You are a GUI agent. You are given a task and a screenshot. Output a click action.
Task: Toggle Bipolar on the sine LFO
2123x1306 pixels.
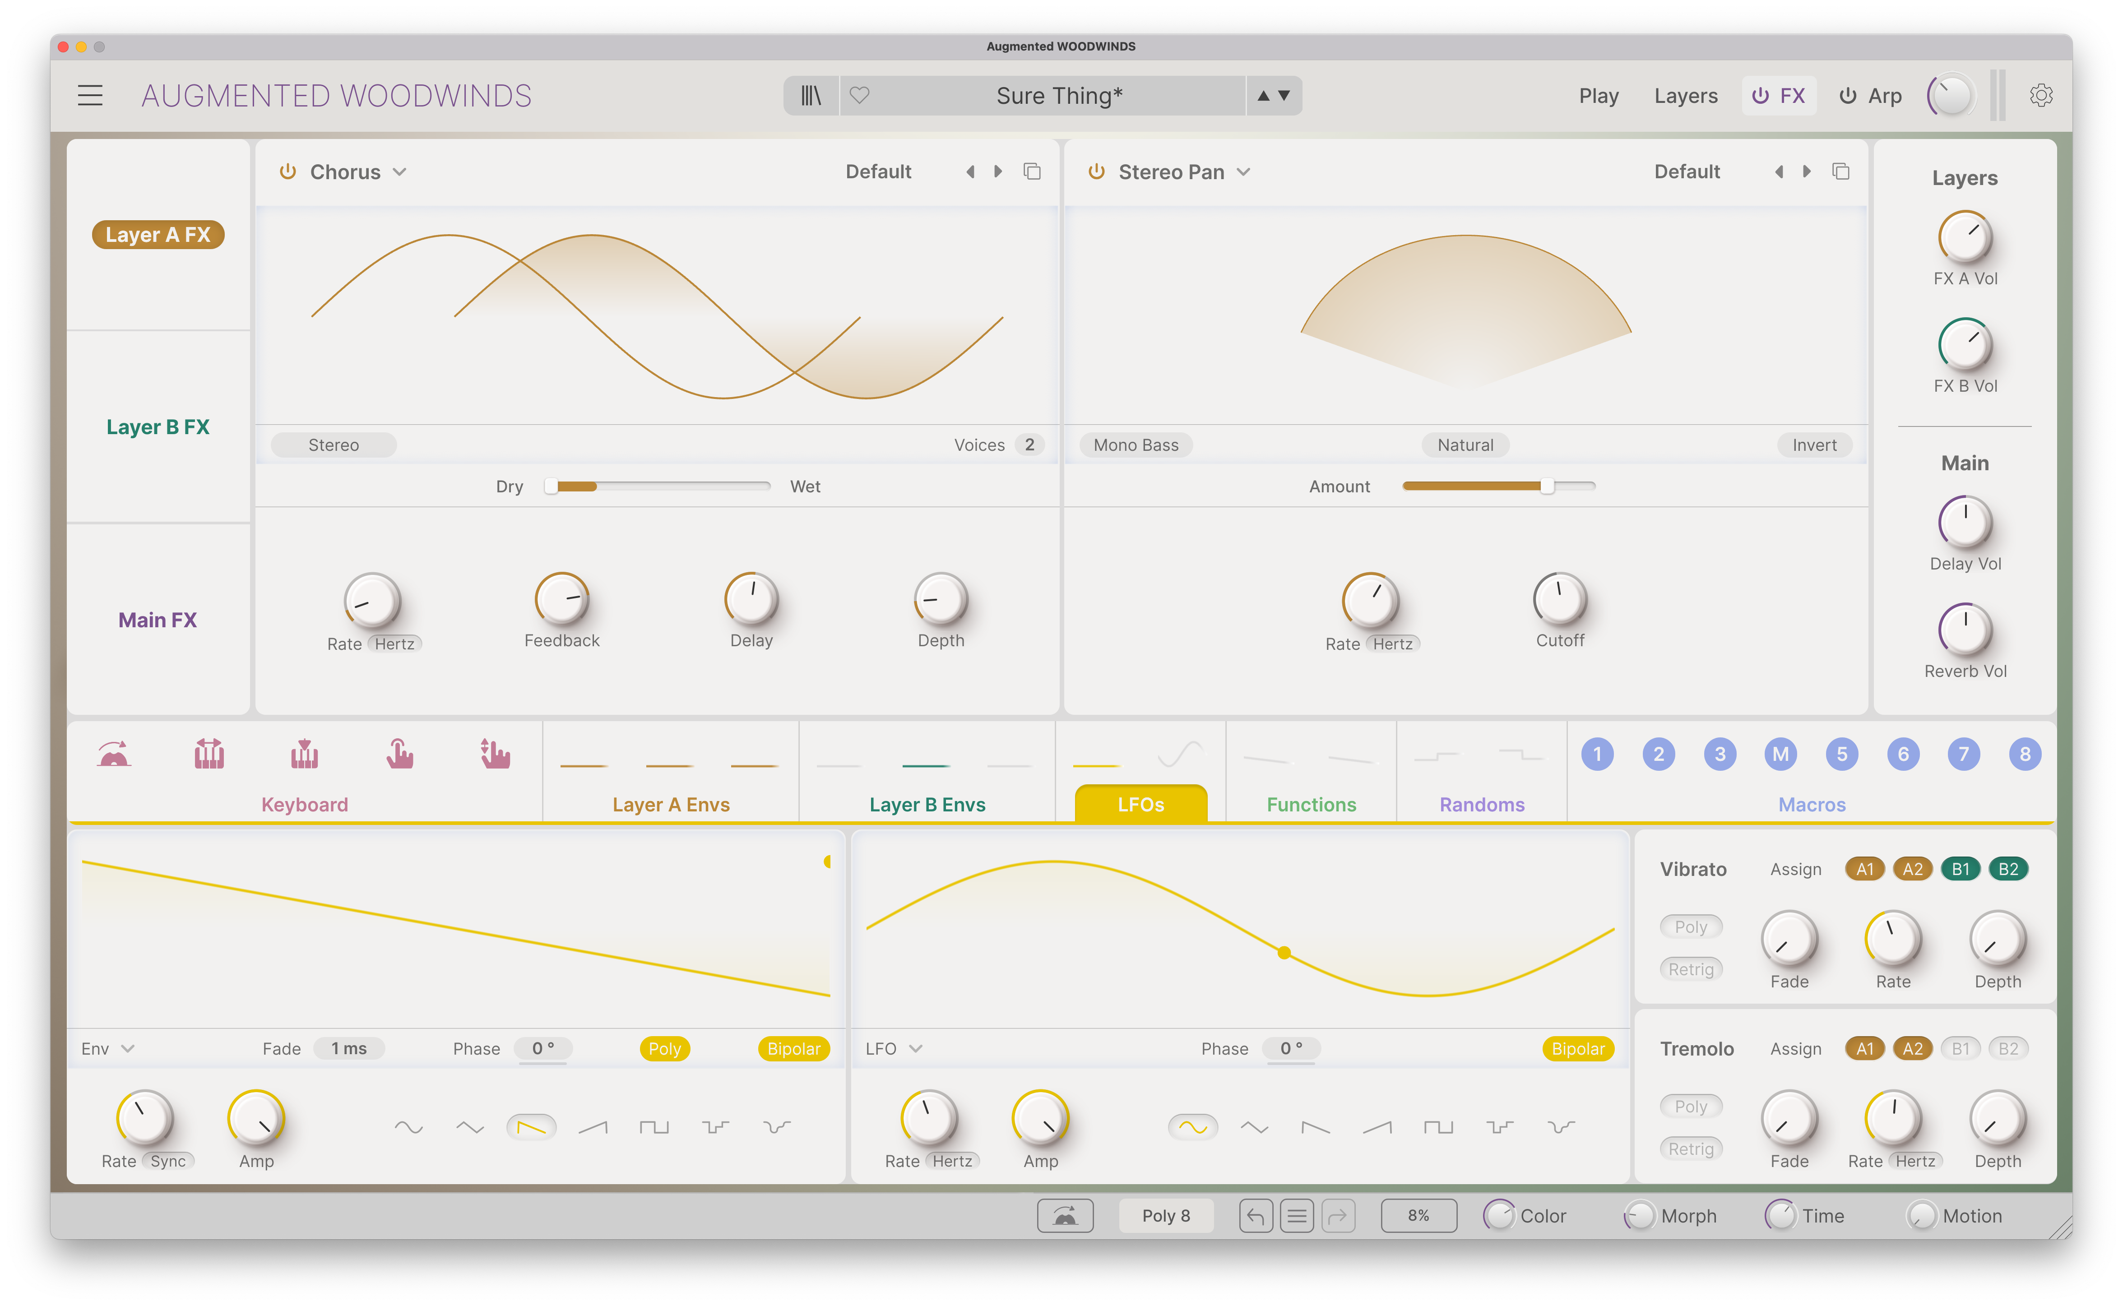(1577, 1048)
